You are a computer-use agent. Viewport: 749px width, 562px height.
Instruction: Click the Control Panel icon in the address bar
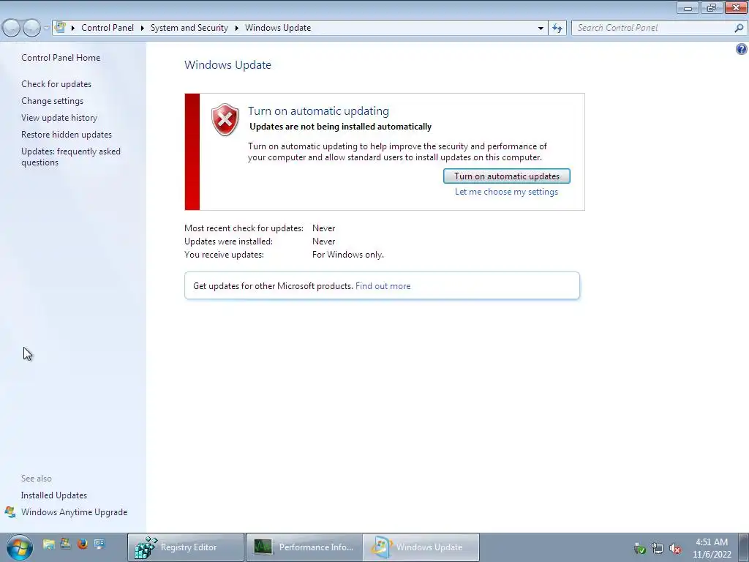(60, 27)
